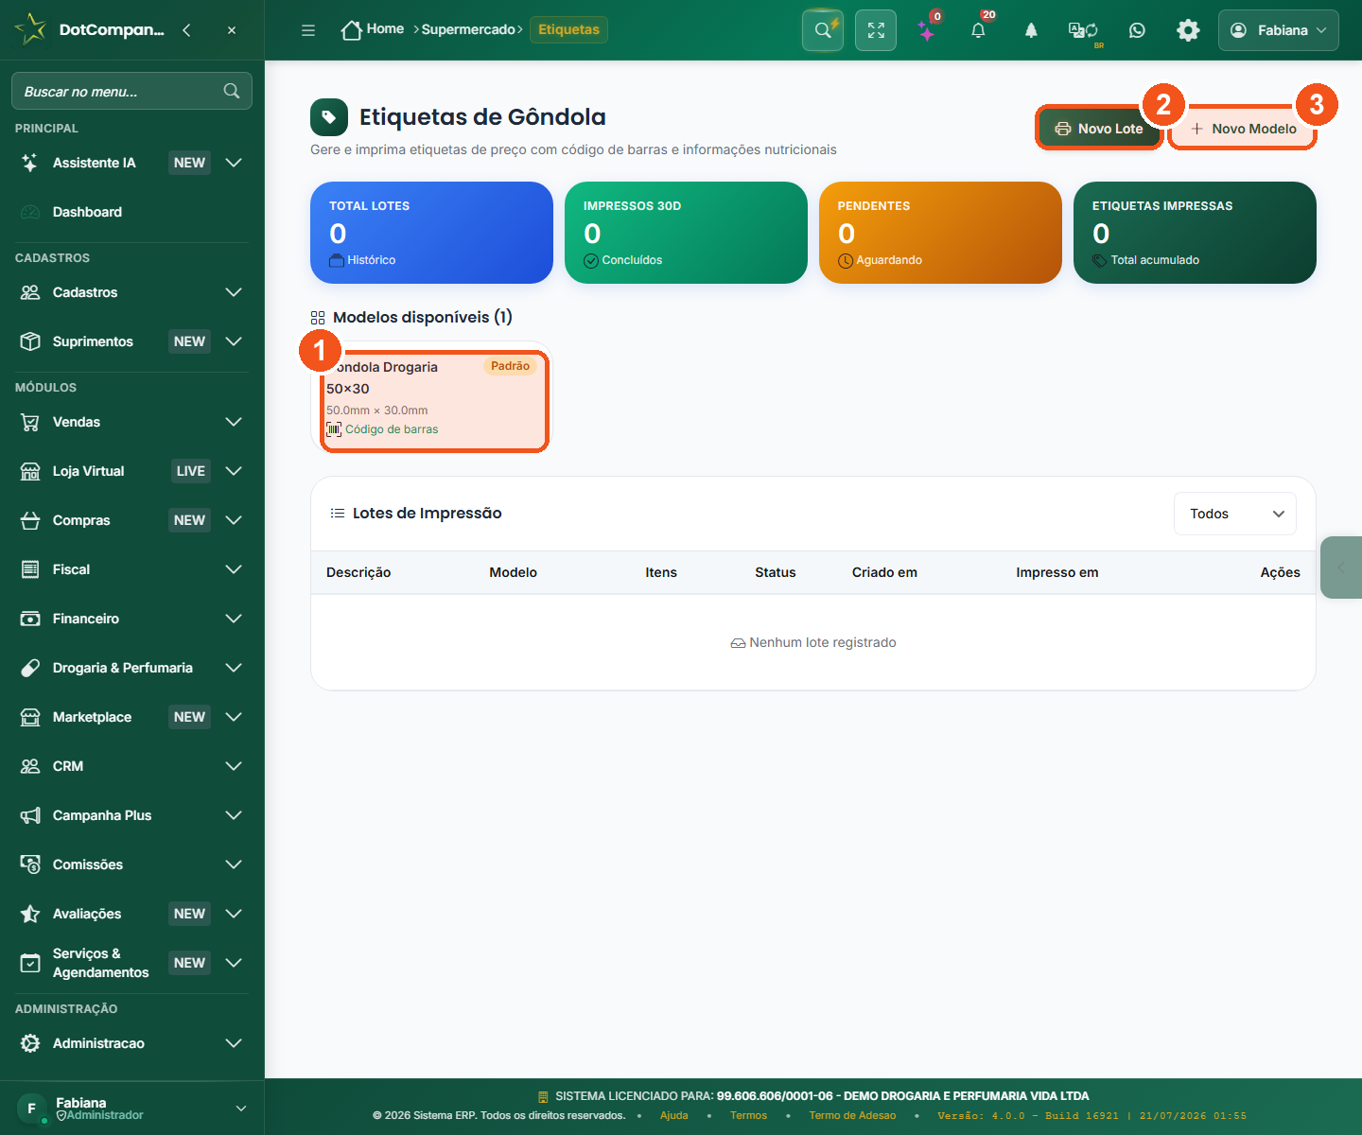
Task: Click Campanha Plus megaphone icon
Action: [30, 815]
